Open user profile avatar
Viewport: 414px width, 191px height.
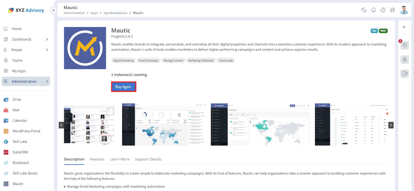click(404, 10)
